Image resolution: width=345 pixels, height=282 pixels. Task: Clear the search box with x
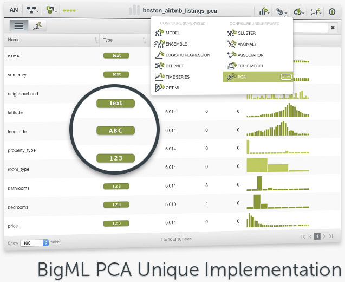(x=333, y=27)
